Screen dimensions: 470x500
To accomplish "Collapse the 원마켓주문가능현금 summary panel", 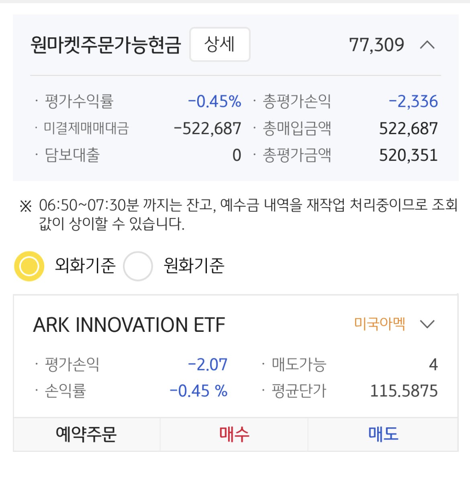I will click(427, 45).
